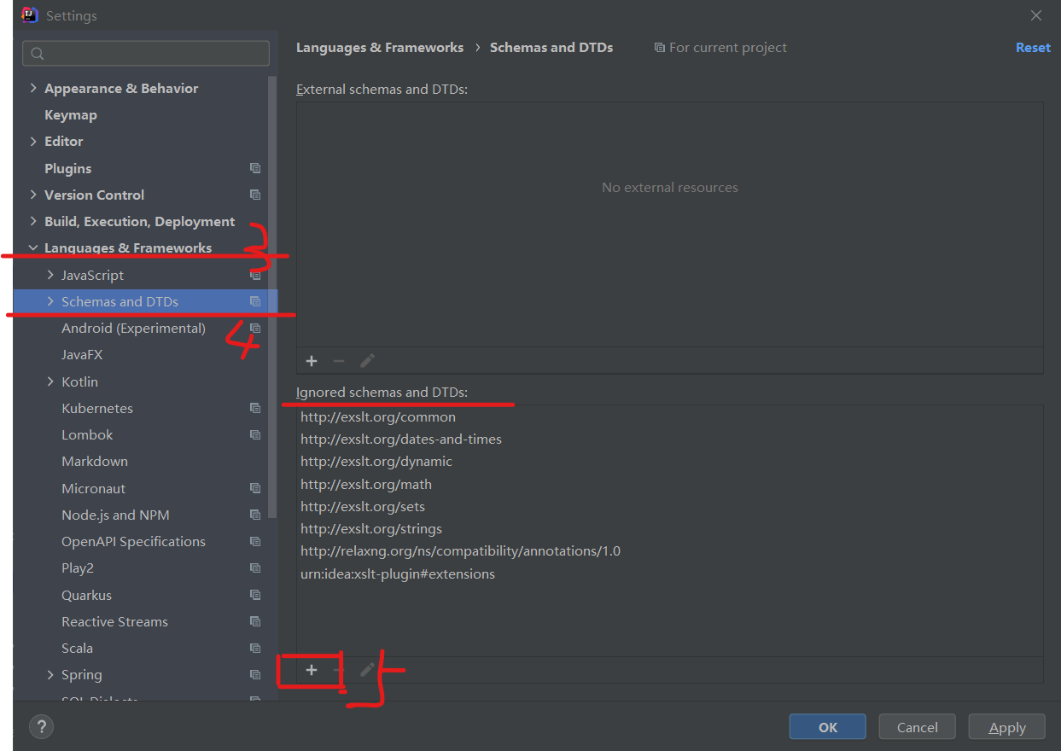This screenshot has height=751, width=1061.
Task: Expand Build, Execution, Deployment section
Action: click(33, 221)
